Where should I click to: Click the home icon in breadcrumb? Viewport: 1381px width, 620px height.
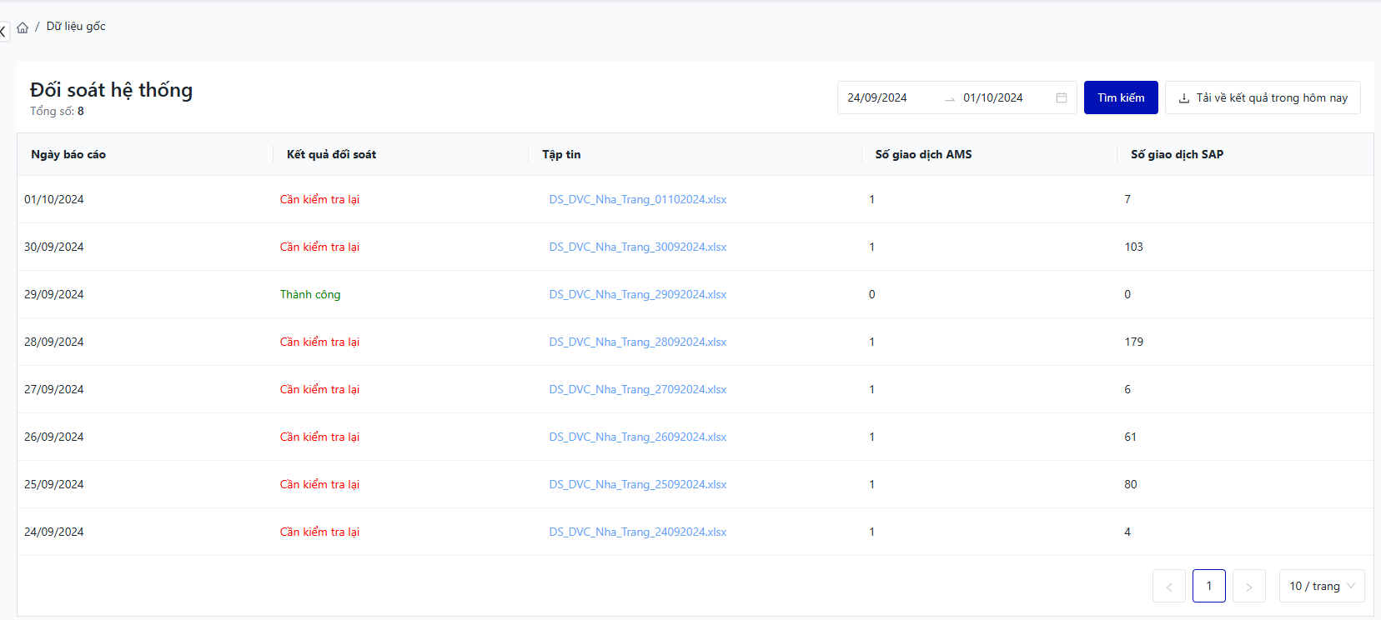(23, 27)
